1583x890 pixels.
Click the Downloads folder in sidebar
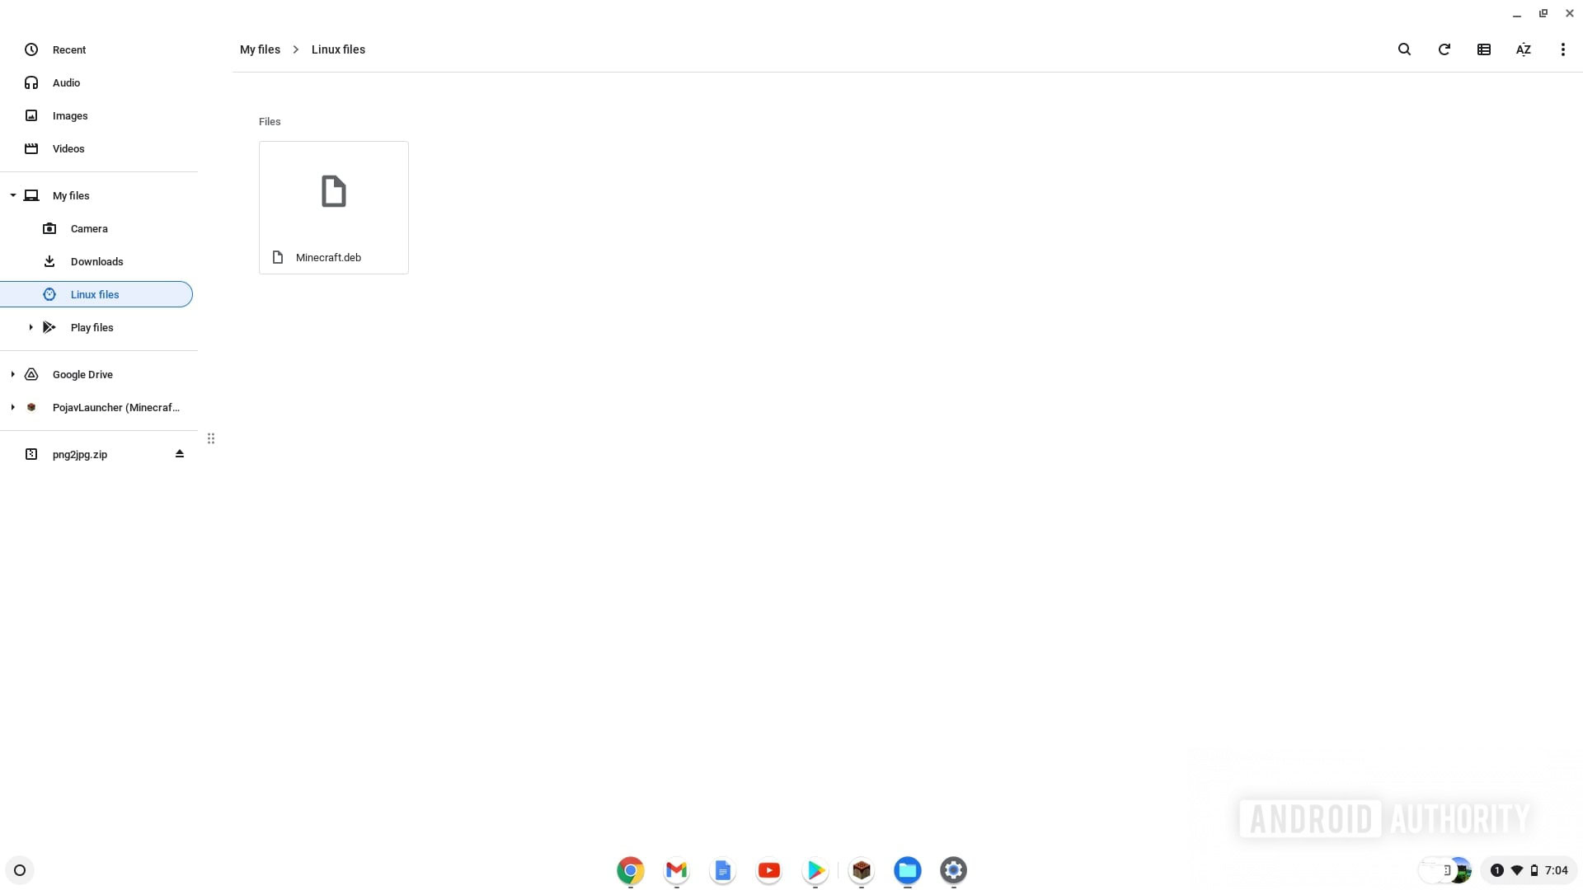96,260
